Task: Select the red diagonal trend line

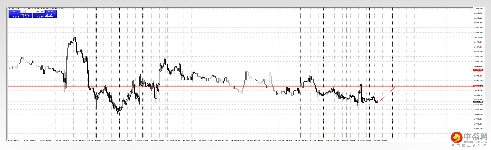Action: click(x=386, y=95)
